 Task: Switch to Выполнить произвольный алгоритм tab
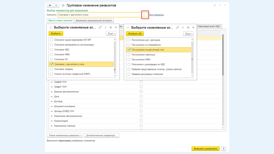click(x=94, y=21)
